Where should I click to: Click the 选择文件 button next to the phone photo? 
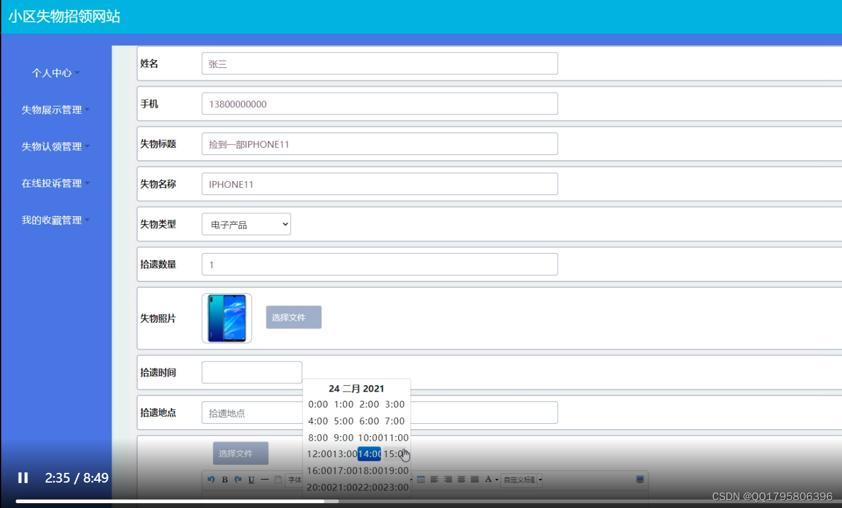coord(293,317)
